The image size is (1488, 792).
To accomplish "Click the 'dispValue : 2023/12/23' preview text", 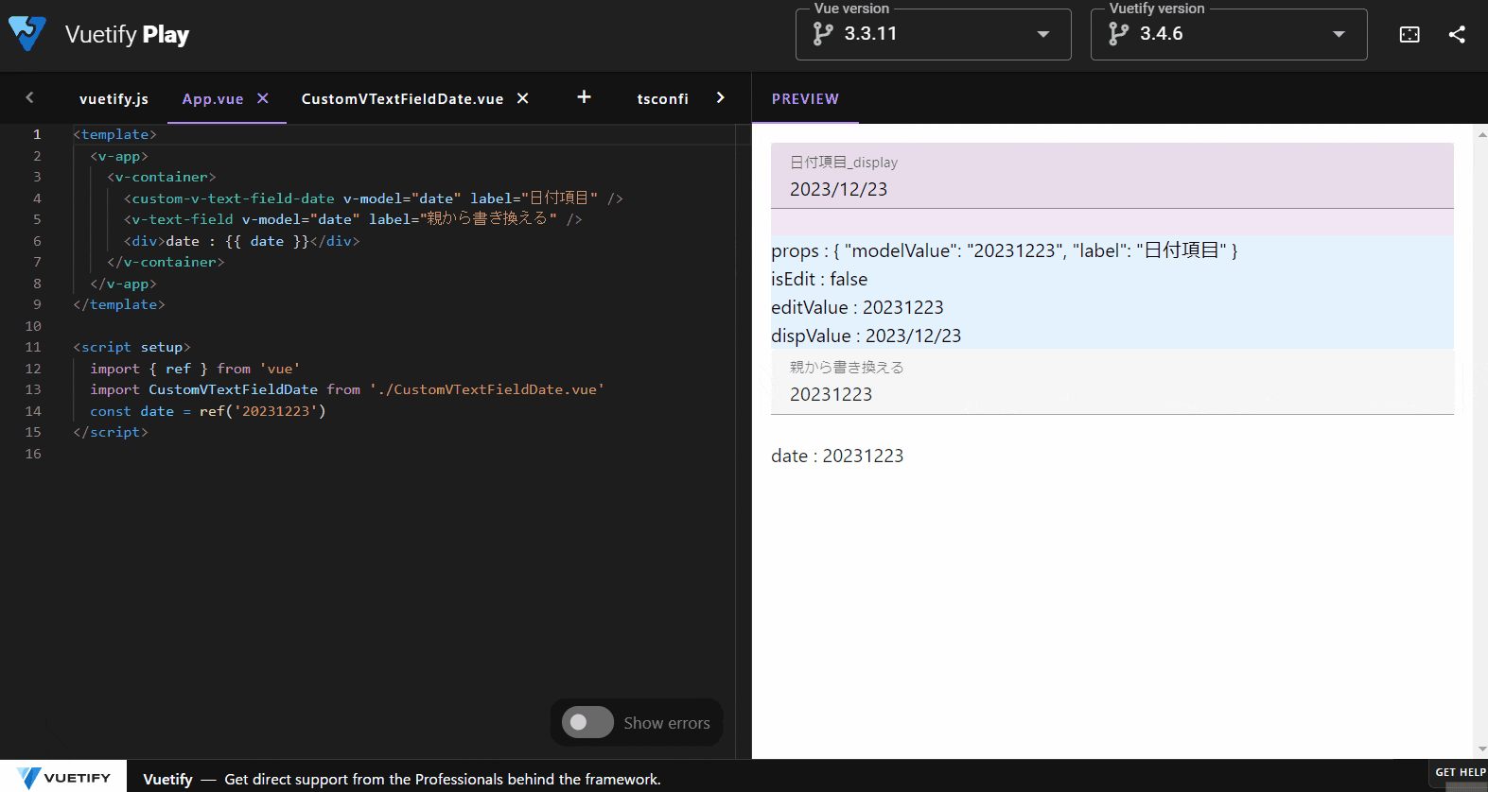I will click(866, 336).
